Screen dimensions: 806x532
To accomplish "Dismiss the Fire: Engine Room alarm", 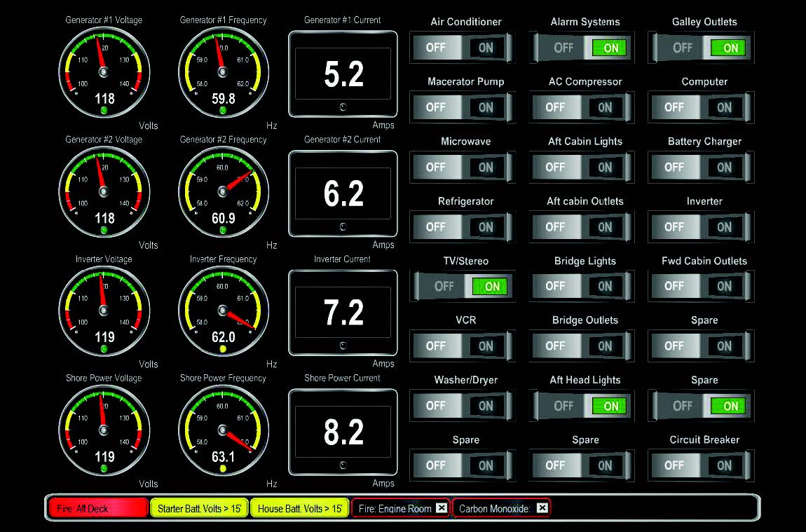I will click(x=441, y=508).
